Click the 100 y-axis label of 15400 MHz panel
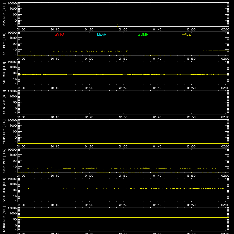234x234 pixels. [x=14, y=219]
